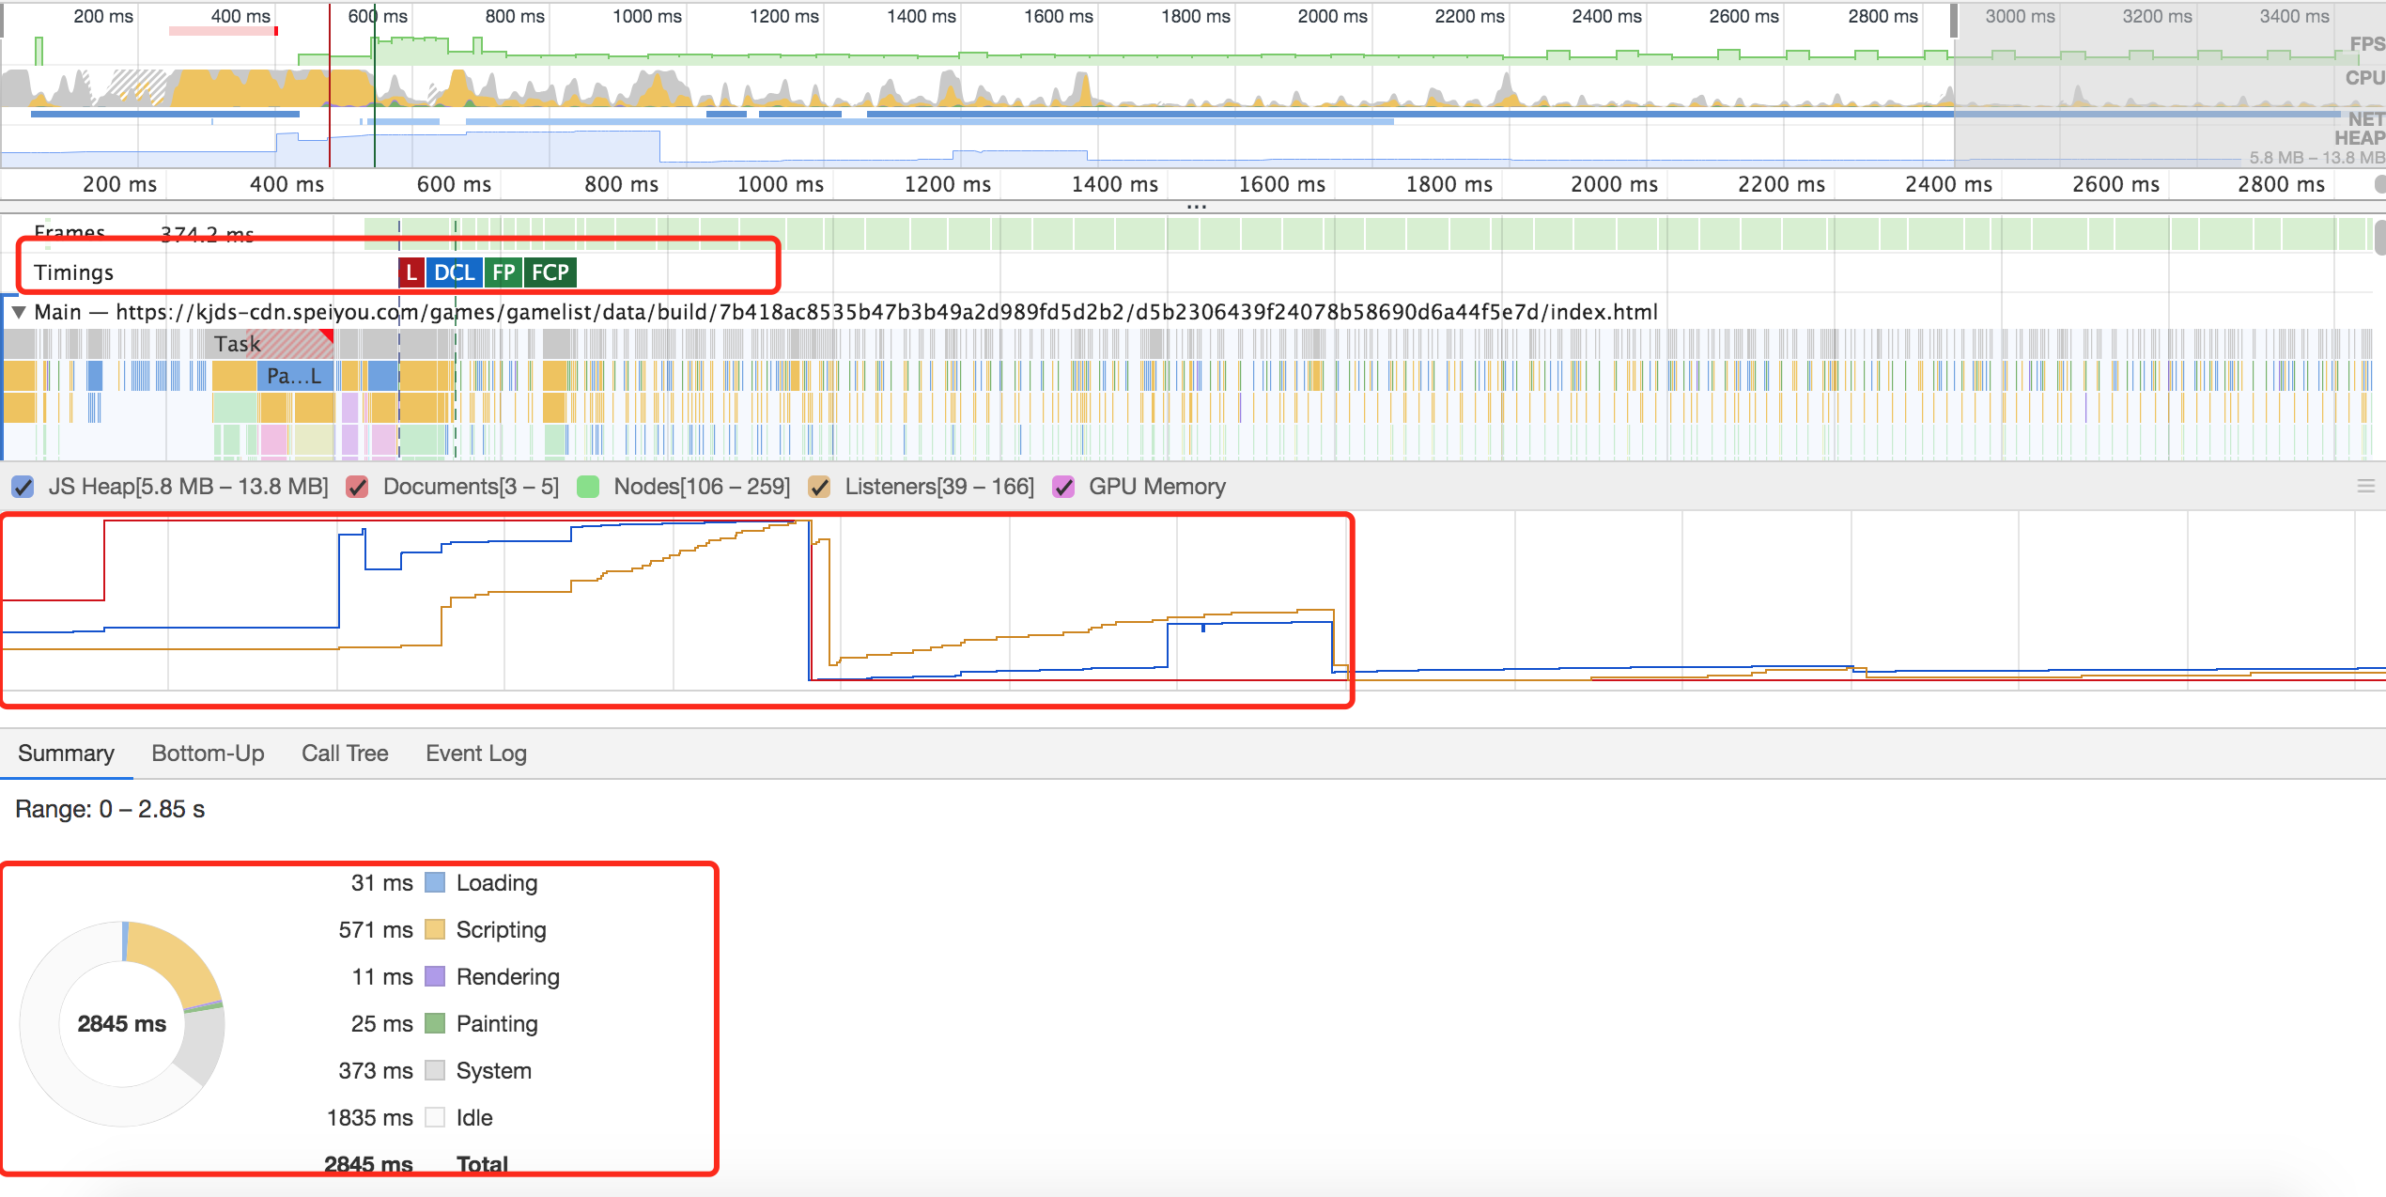
Task: Toggle the Documents checkbox
Action: click(x=357, y=487)
